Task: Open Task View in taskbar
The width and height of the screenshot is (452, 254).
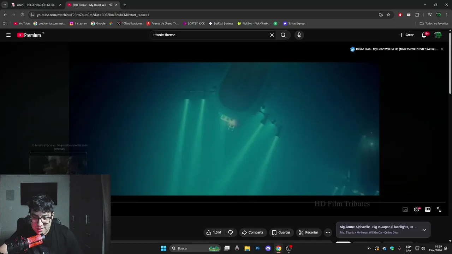Action: pos(227,248)
